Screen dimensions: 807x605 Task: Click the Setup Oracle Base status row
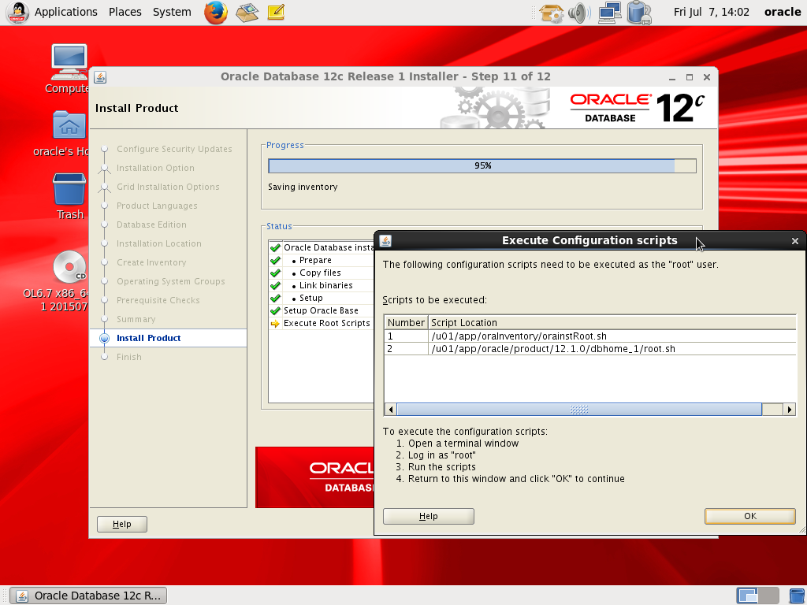(x=321, y=310)
